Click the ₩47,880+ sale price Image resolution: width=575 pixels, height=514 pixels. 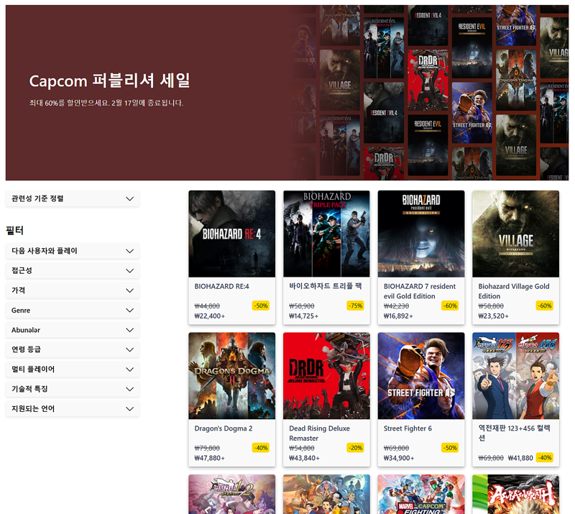209,458
